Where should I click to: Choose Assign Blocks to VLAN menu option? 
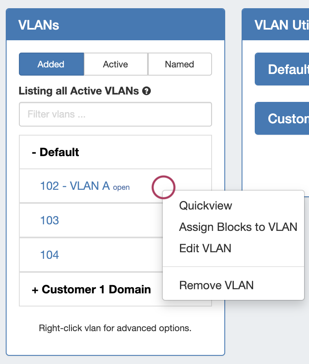(x=238, y=227)
